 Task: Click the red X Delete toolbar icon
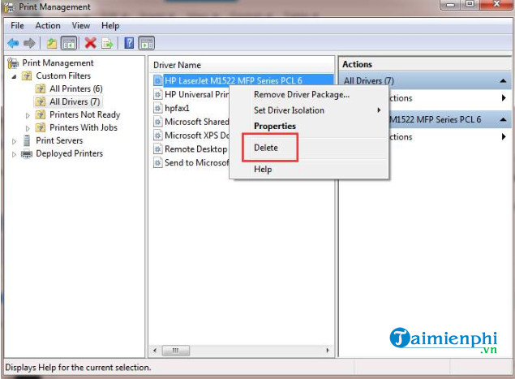tap(90, 43)
